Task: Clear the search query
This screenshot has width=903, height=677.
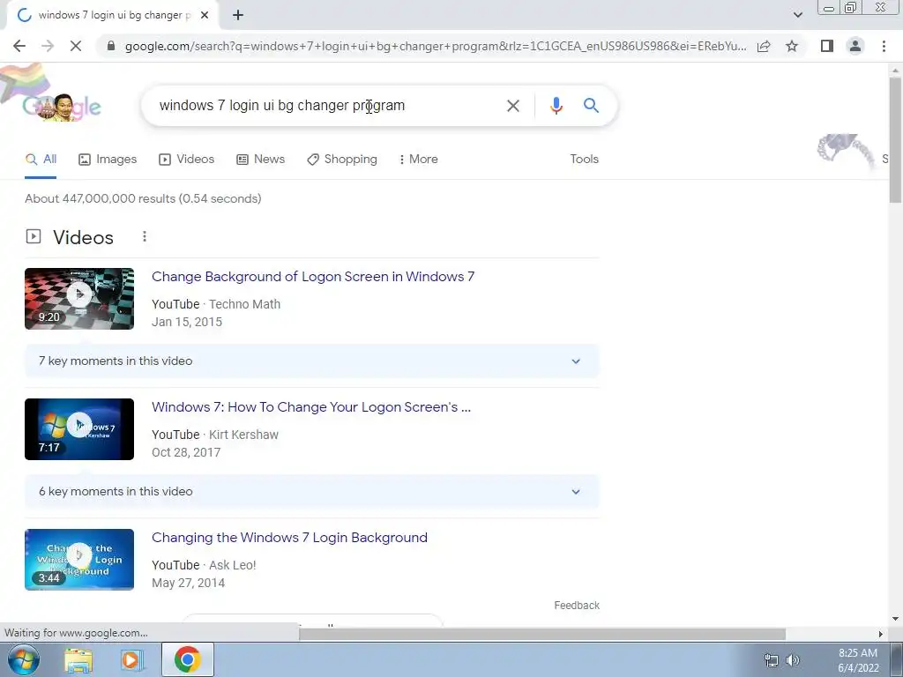Action: point(512,106)
